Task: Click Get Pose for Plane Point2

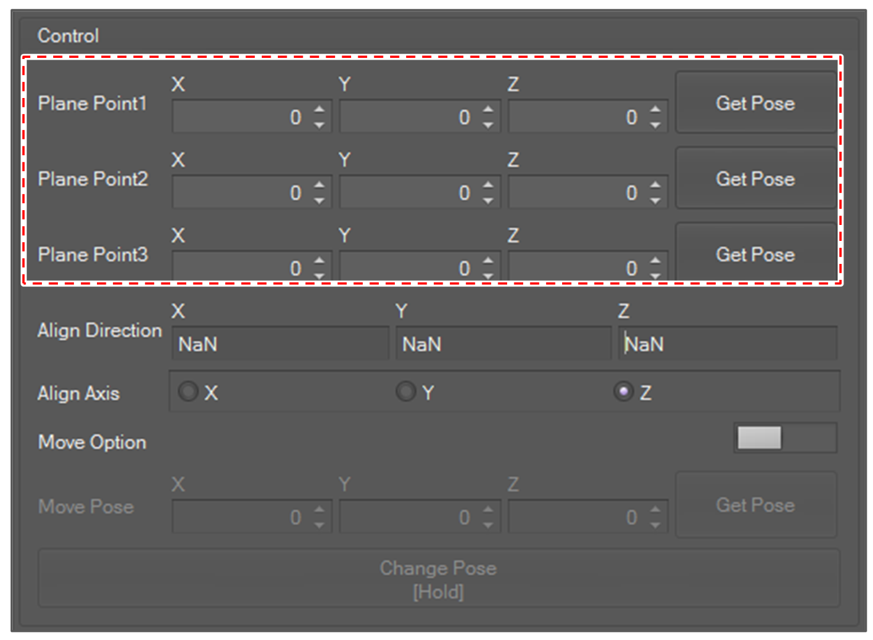Action: pos(755,179)
